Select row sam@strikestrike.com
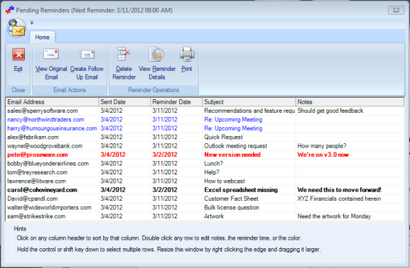410x268 pixels. (x=205, y=216)
